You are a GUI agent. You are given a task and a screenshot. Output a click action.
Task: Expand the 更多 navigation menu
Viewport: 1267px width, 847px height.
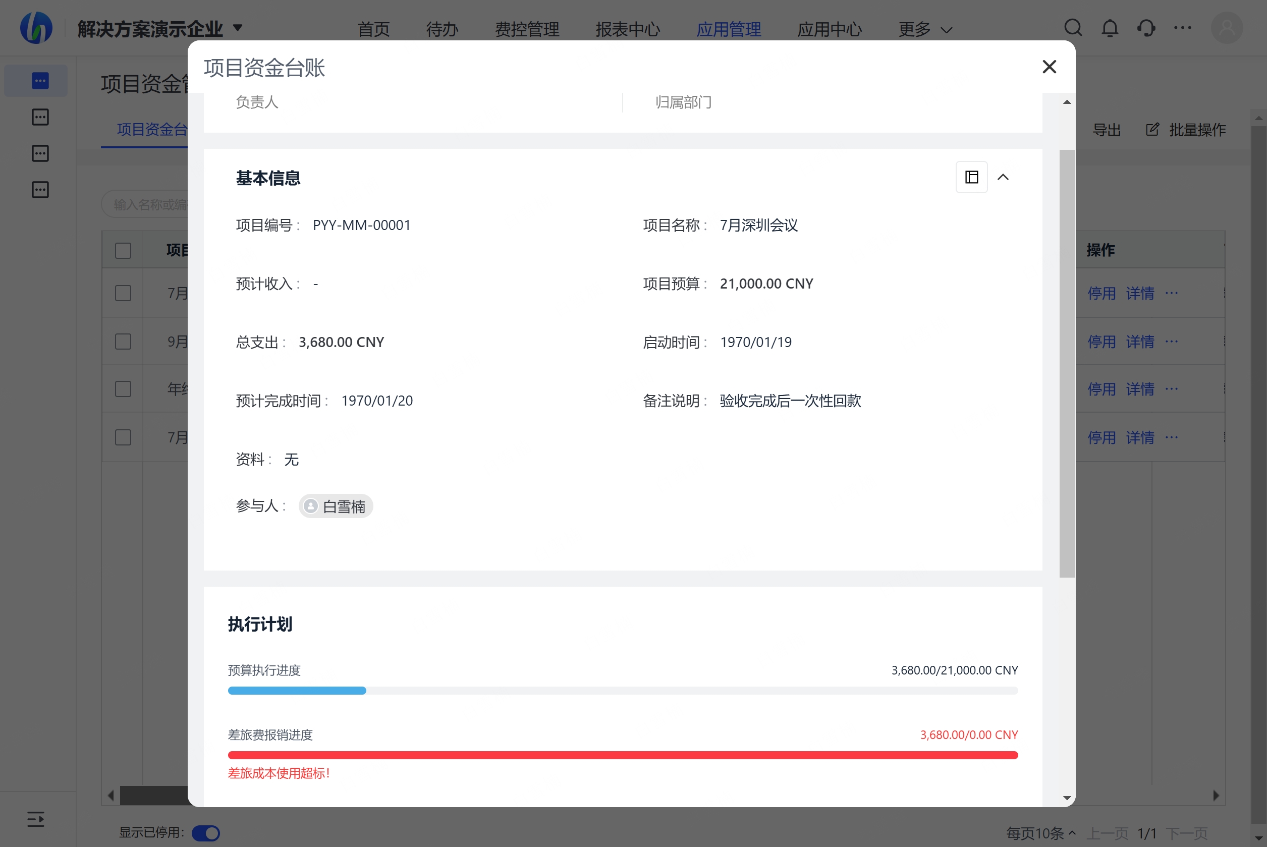coord(924,29)
